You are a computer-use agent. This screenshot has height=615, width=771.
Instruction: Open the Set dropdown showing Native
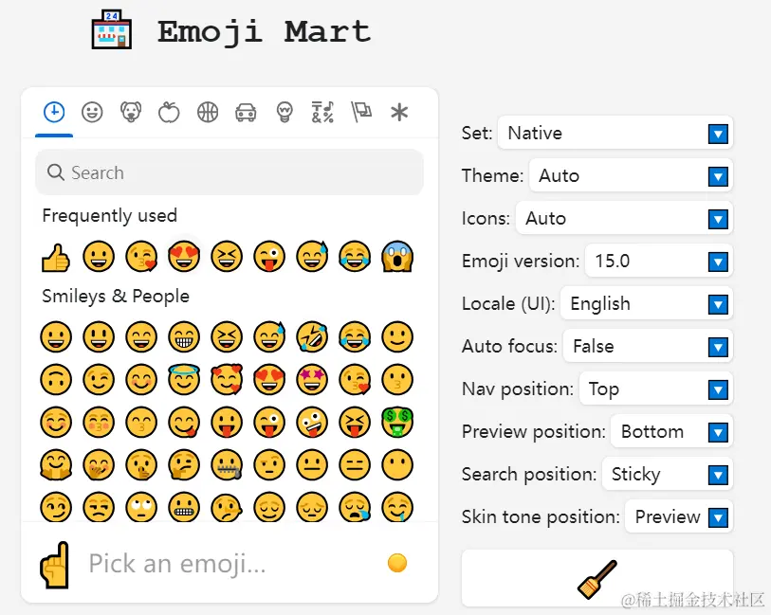[x=615, y=133]
